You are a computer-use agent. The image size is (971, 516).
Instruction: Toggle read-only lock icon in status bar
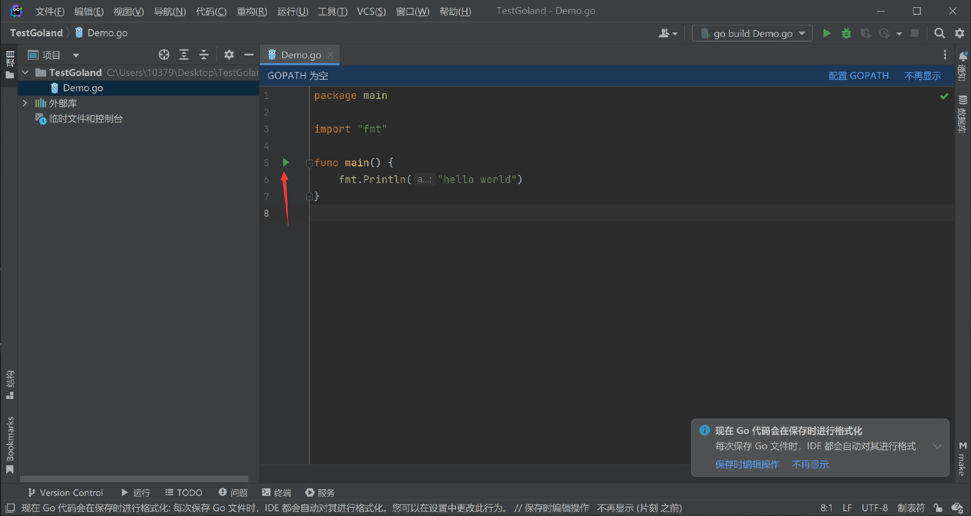[938, 508]
